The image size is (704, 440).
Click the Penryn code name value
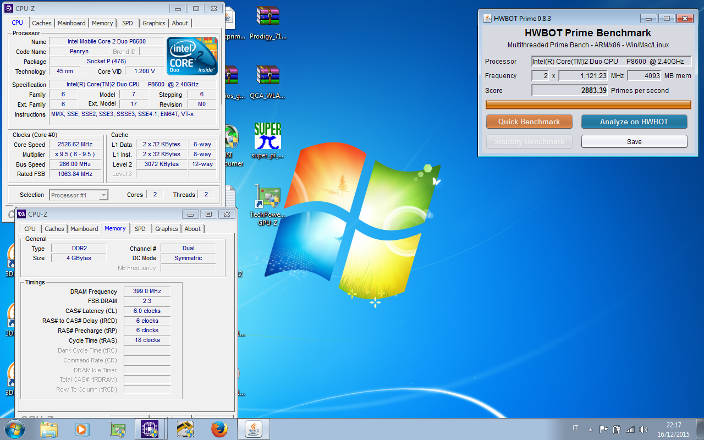coord(79,51)
